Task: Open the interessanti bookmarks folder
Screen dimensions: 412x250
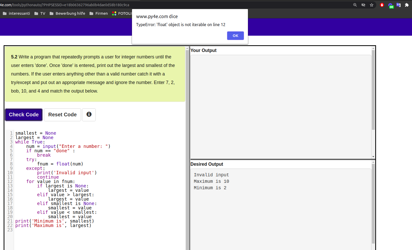Action: pos(17,13)
